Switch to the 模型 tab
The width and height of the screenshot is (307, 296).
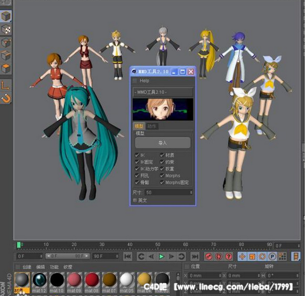point(139,126)
